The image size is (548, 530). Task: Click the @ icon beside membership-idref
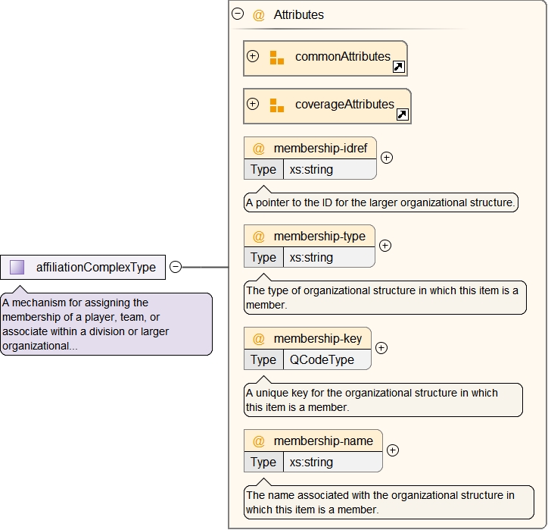pos(259,149)
